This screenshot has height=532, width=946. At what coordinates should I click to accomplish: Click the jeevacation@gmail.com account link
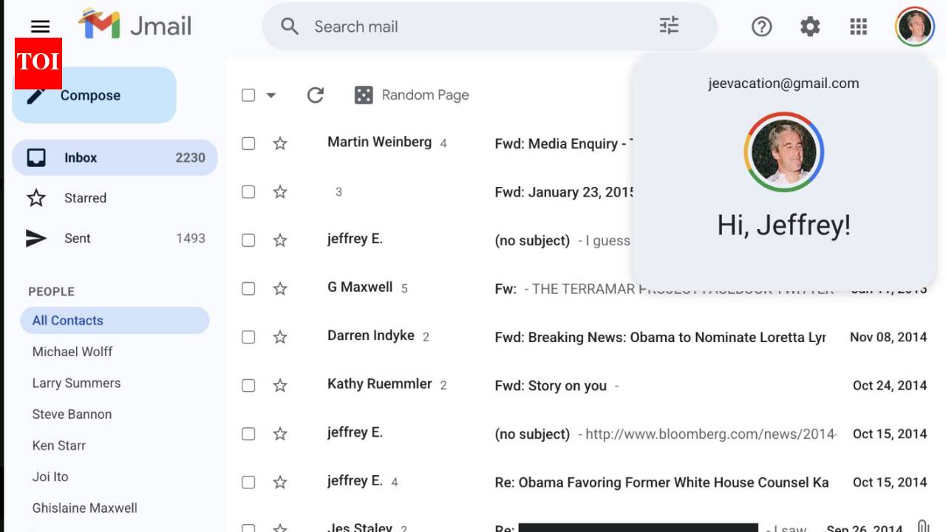point(783,83)
